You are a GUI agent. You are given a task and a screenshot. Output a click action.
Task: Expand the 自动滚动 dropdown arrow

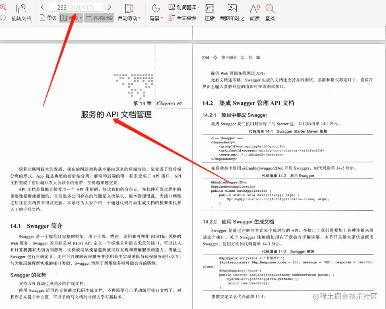coord(140,18)
